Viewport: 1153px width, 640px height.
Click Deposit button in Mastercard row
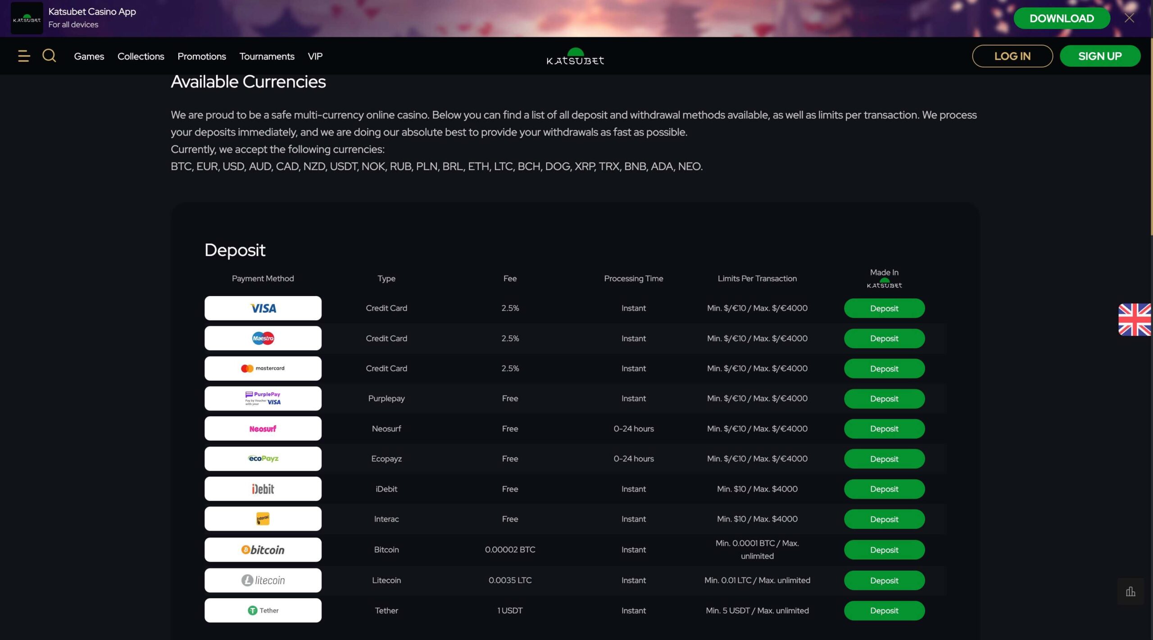click(x=884, y=369)
